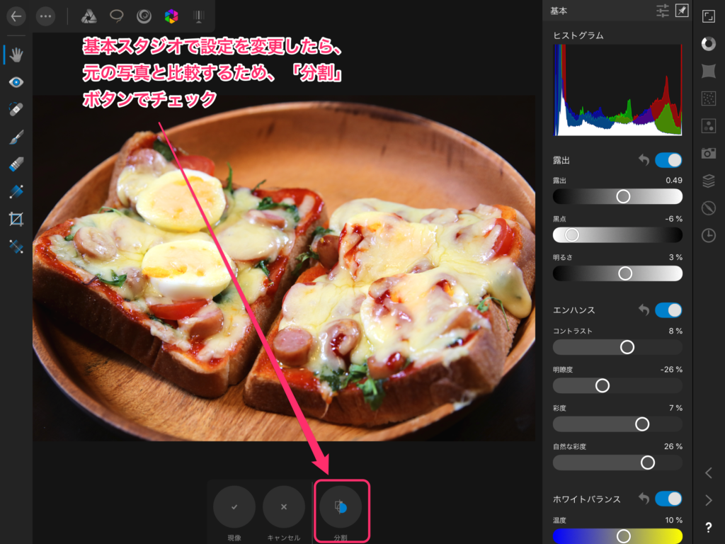This screenshot has width=725, height=544.
Task: Select the Crop tool
Action: tap(16, 219)
